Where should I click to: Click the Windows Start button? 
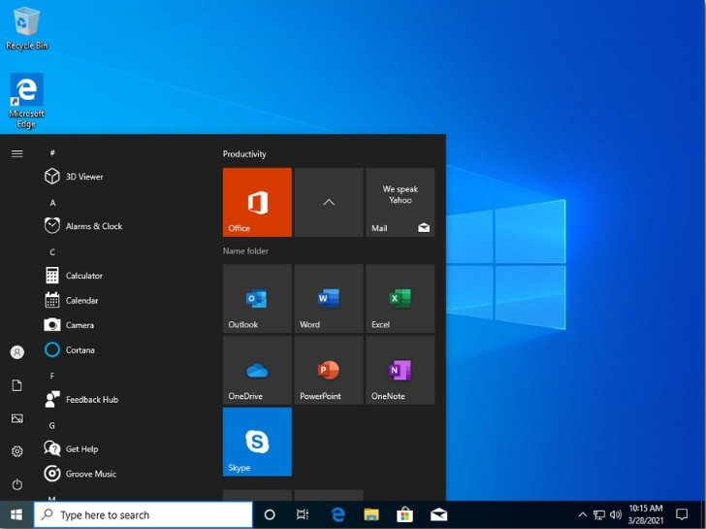[16, 514]
